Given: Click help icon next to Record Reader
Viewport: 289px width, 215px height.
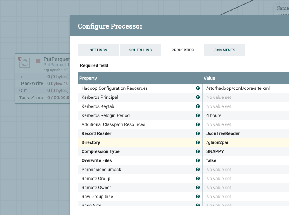Looking at the screenshot, I should pyautogui.click(x=198, y=133).
